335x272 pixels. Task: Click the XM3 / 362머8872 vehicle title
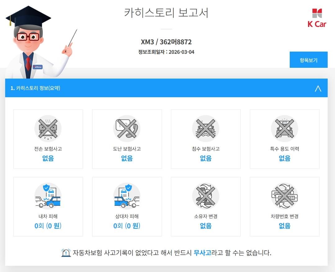166,42
